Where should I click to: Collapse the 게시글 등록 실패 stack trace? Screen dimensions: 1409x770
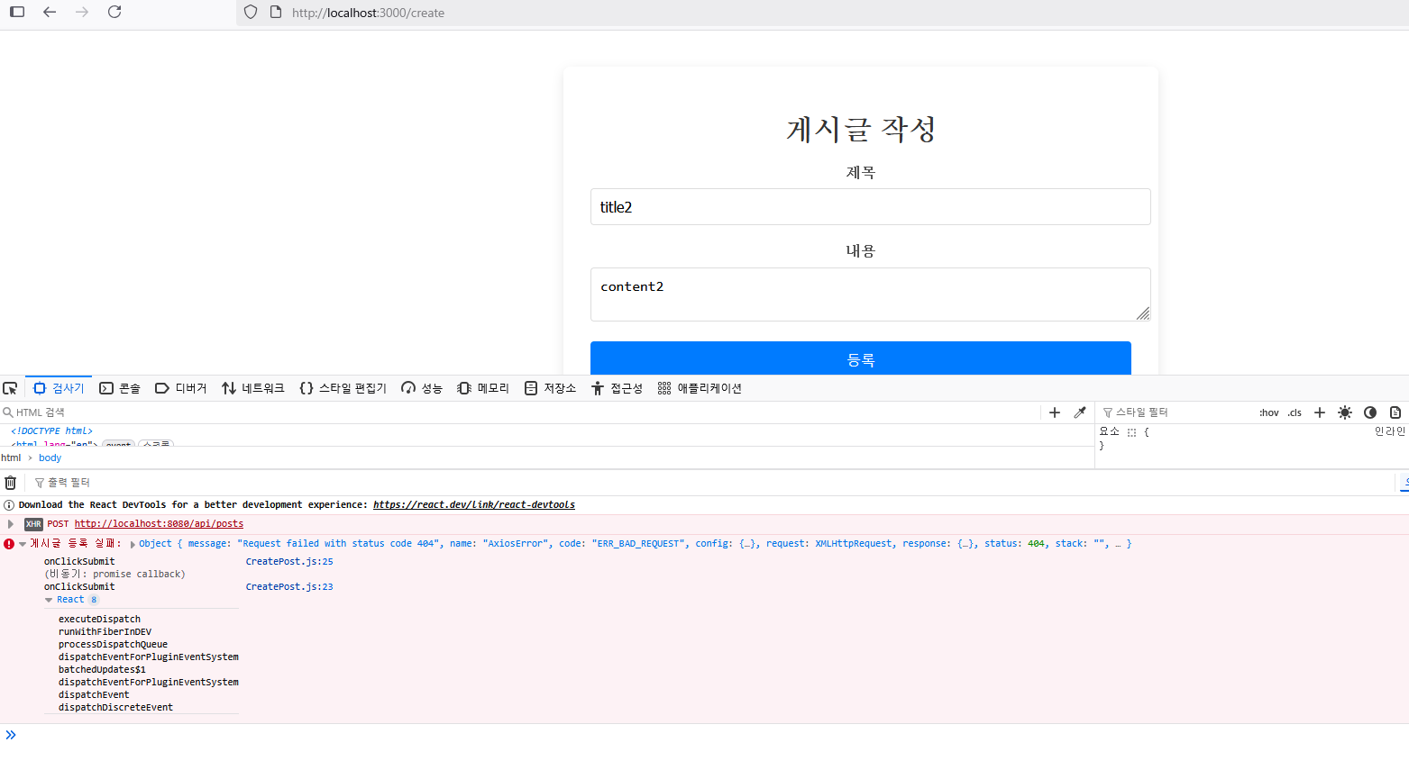point(23,544)
